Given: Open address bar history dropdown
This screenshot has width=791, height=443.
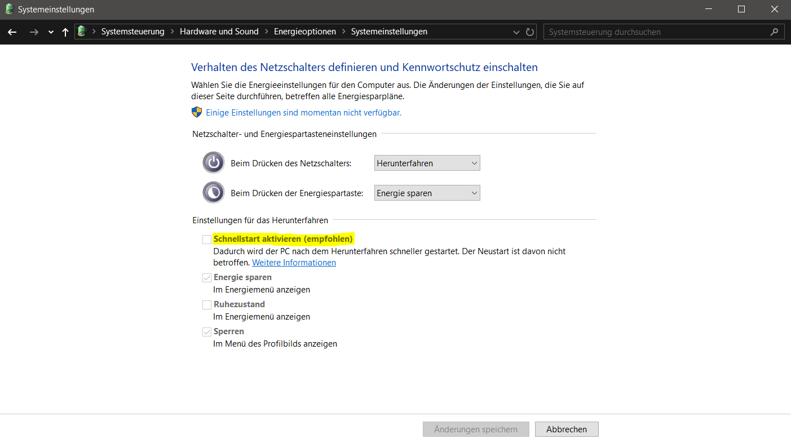Looking at the screenshot, I should 516,33.
